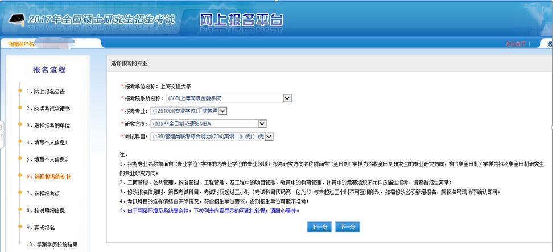Viewport: 553px width, 252px height.
Task: Follow the 返回首页 link
Action: click(x=516, y=44)
